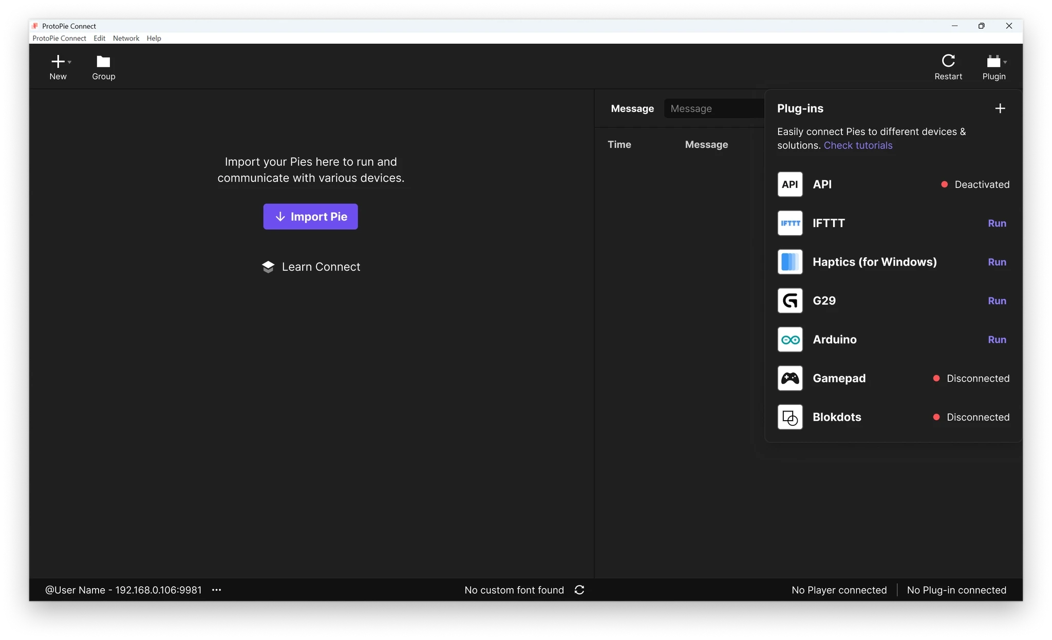
Task: Run the IFTTT plug-in
Action: [x=997, y=223]
